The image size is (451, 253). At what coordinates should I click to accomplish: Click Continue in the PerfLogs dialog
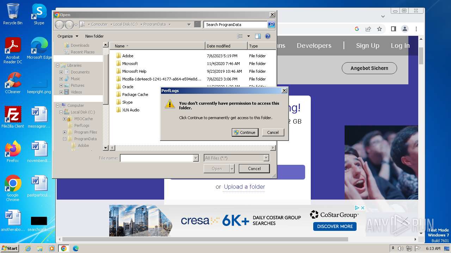coord(245,132)
